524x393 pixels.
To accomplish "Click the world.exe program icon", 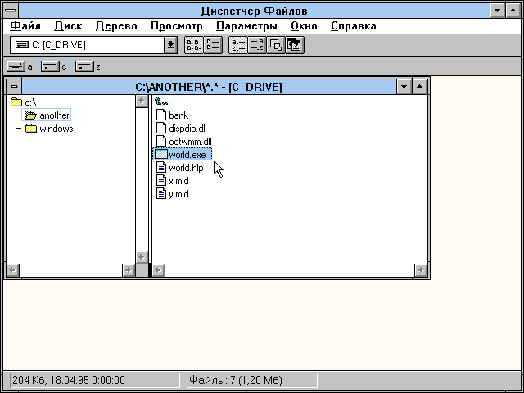I will point(161,155).
